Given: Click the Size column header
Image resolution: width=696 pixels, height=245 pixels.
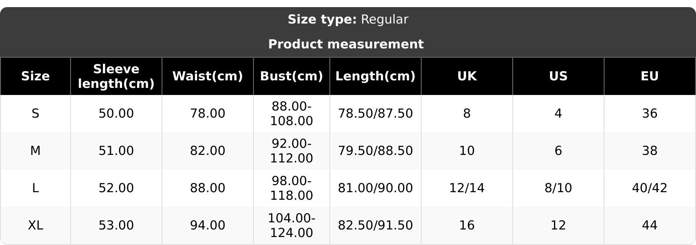Looking at the screenshot, I should 36,76.
